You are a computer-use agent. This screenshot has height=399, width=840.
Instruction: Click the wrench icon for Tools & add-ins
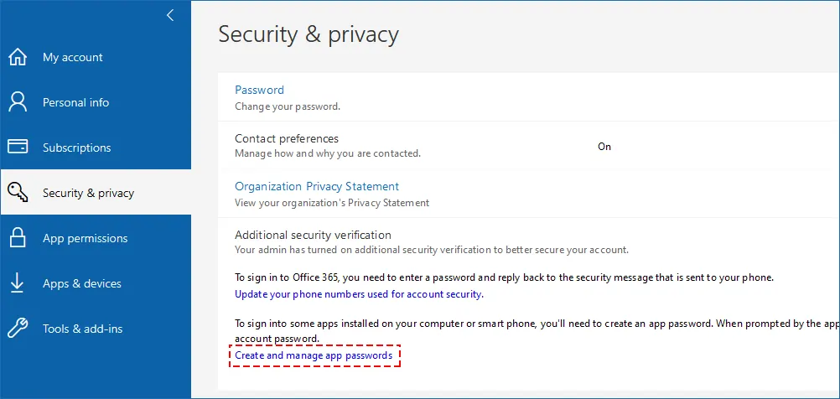[18, 329]
